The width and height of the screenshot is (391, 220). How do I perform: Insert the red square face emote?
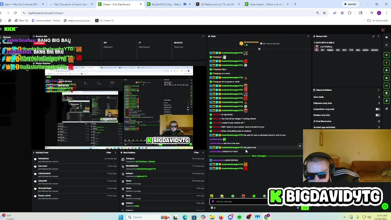(x=243, y=196)
